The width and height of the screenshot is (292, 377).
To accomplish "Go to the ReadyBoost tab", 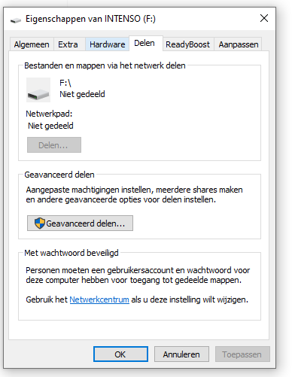I will pos(187,44).
